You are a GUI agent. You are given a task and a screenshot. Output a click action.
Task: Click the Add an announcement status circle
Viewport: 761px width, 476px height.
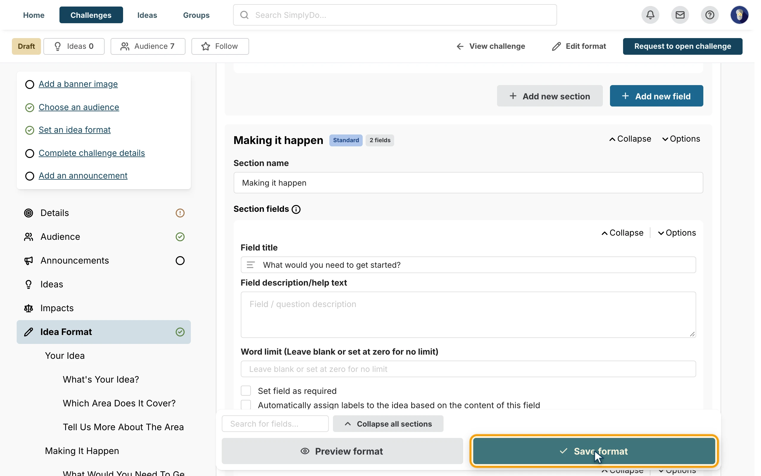29,176
